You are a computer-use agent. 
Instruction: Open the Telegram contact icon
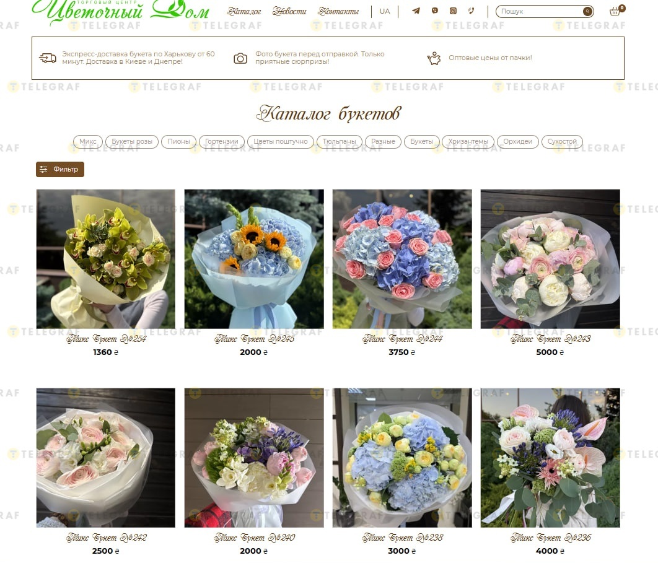point(416,11)
